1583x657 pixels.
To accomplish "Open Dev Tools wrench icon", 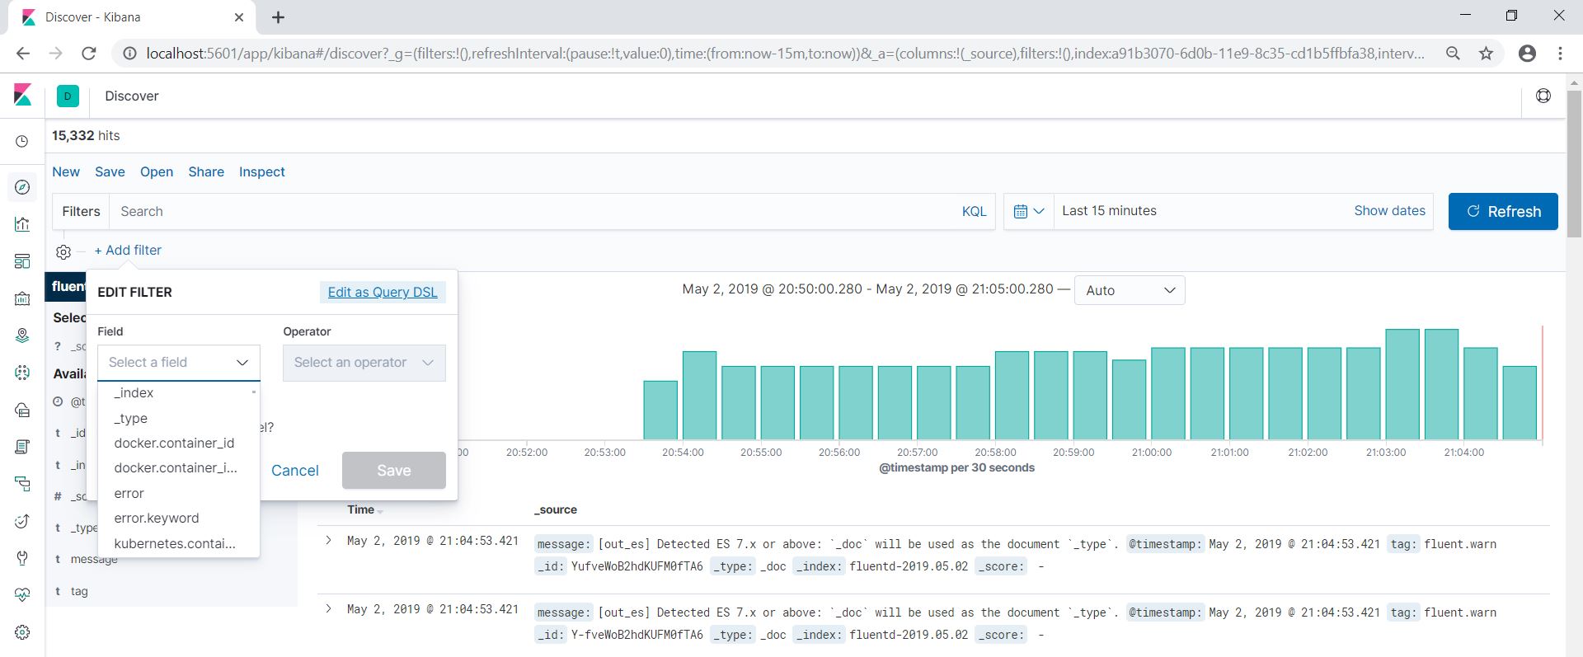I will pos(22,558).
